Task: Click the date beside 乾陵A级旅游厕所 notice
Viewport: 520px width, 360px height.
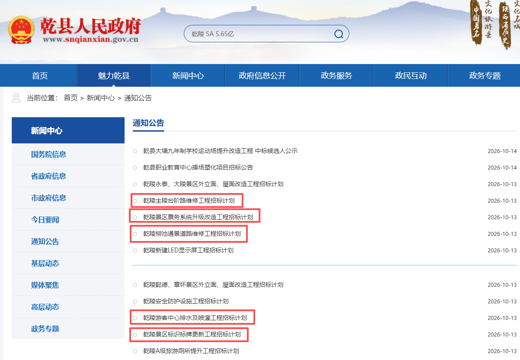Action: 502,351
